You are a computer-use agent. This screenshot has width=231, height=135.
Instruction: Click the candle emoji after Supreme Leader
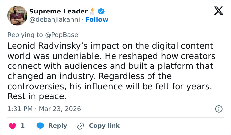coord(93,12)
